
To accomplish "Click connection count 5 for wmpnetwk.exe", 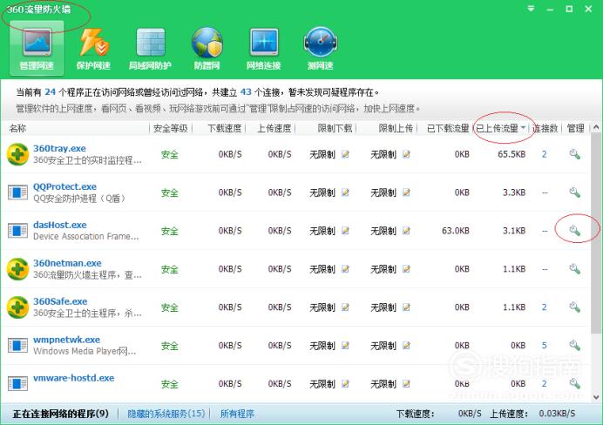I will point(544,345).
